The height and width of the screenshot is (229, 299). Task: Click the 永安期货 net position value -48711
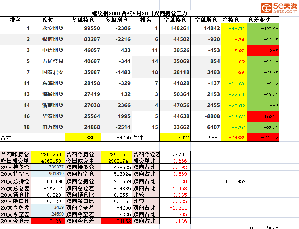point(233,29)
